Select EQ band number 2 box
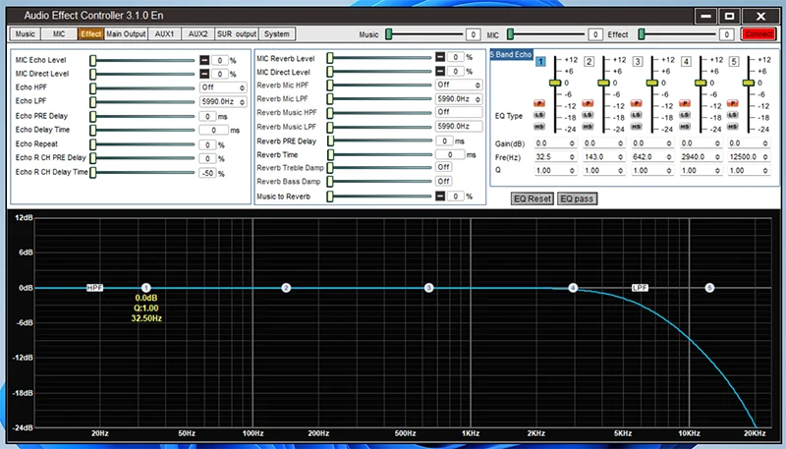 tap(589, 61)
